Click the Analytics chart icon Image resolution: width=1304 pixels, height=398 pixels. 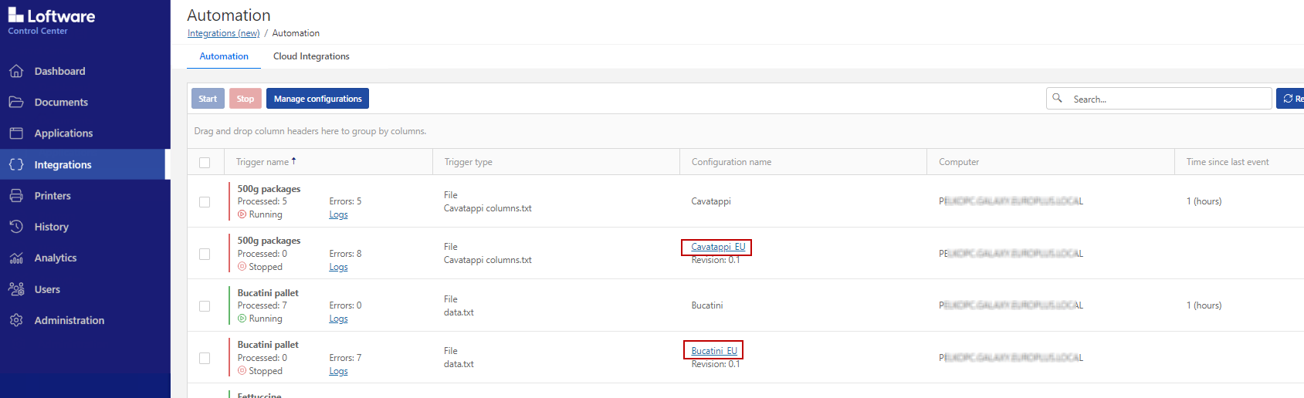point(16,258)
